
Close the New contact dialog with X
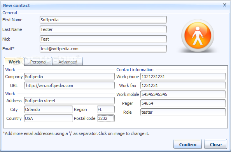click(224, 5)
